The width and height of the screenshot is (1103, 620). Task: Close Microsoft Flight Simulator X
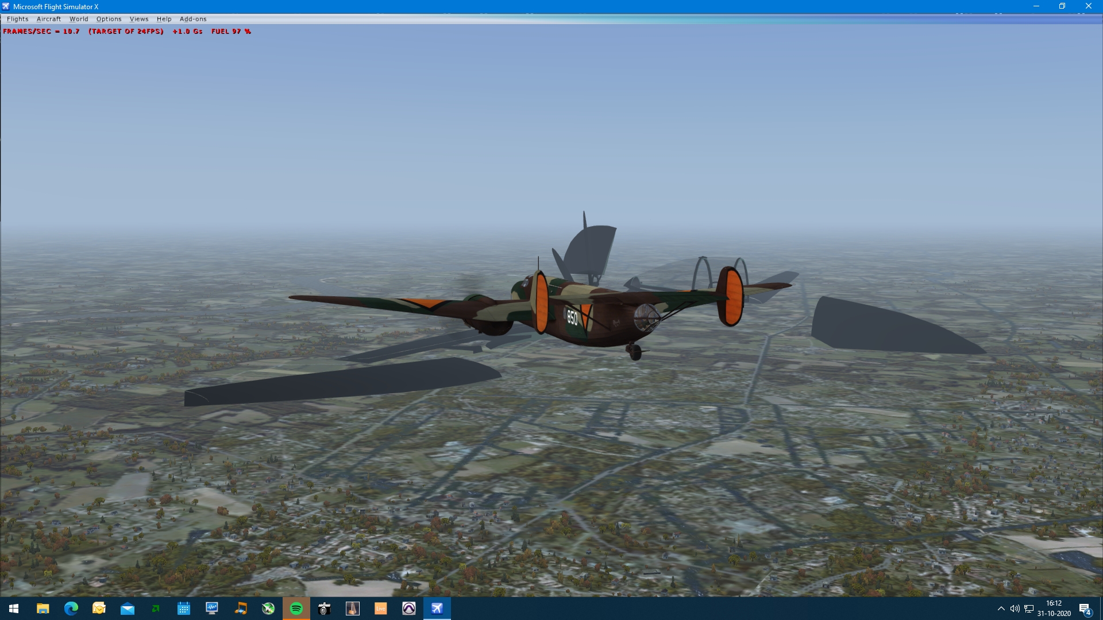point(1089,6)
